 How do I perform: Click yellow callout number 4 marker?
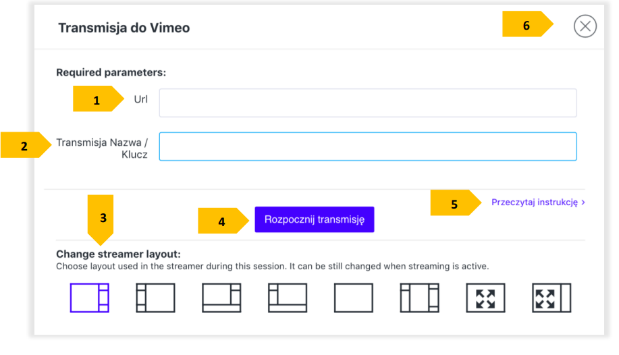(222, 221)
